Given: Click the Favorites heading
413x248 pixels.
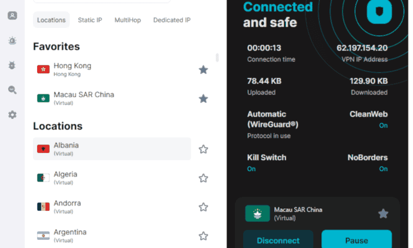Looking at the screenshot, I should pos(56,47).
